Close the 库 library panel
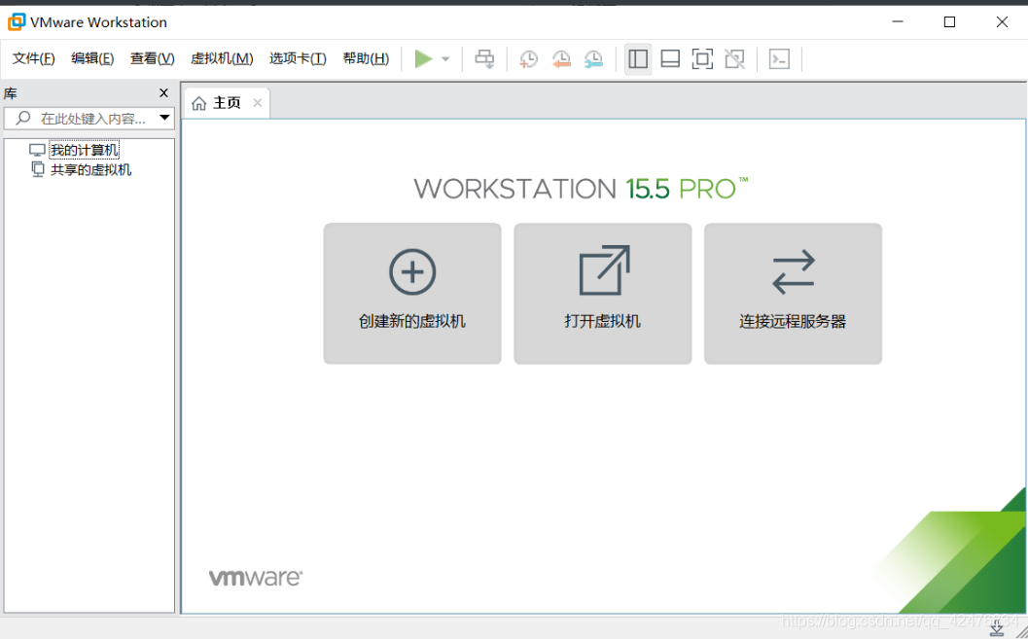The height and width of the screenshot is (639, 1028). 164,93
